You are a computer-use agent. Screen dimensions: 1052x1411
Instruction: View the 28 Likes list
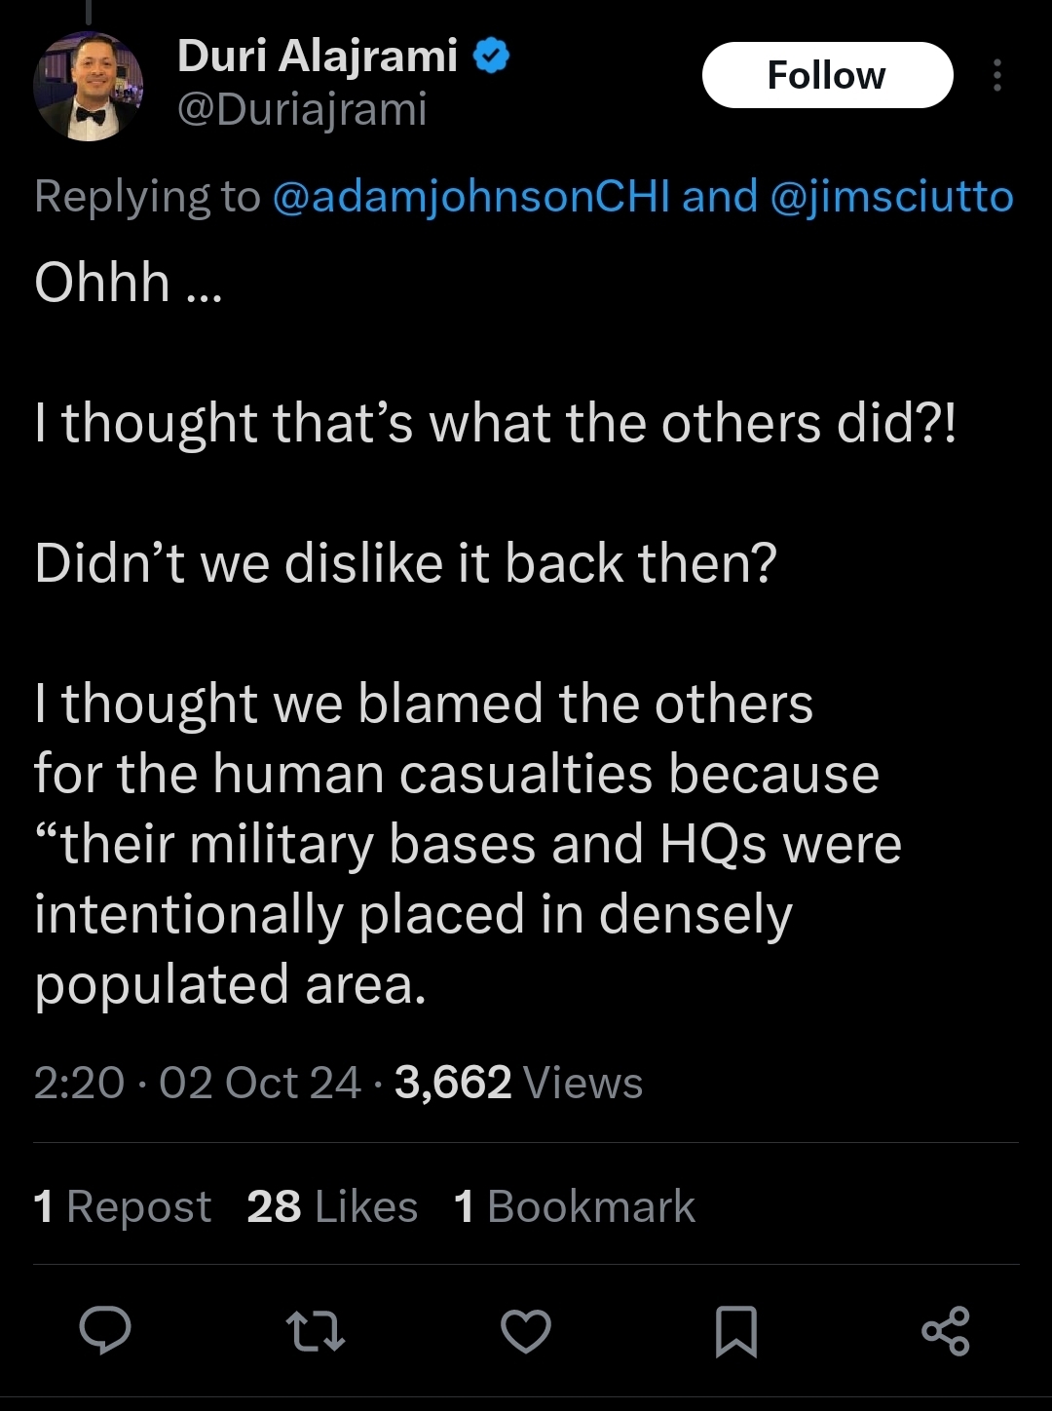[332, 1206]
